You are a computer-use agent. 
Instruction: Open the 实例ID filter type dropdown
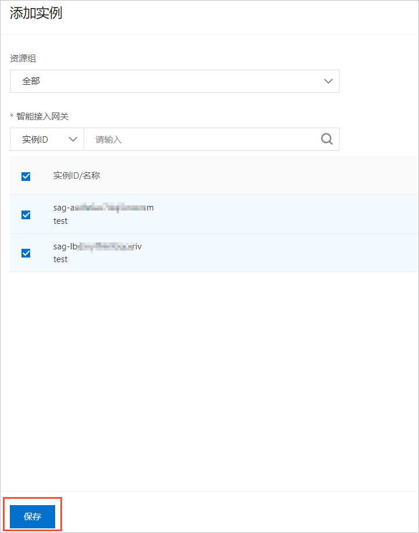(47, 139)
